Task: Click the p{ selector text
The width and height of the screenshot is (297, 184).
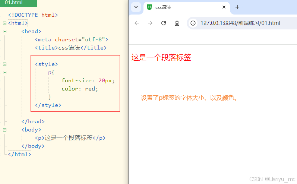Action: [x=51, y=73]
